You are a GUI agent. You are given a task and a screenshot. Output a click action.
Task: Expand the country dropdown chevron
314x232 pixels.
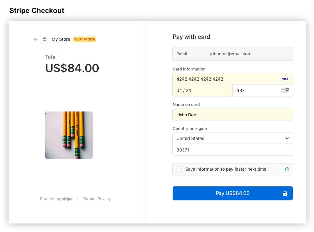coord(287,138)
